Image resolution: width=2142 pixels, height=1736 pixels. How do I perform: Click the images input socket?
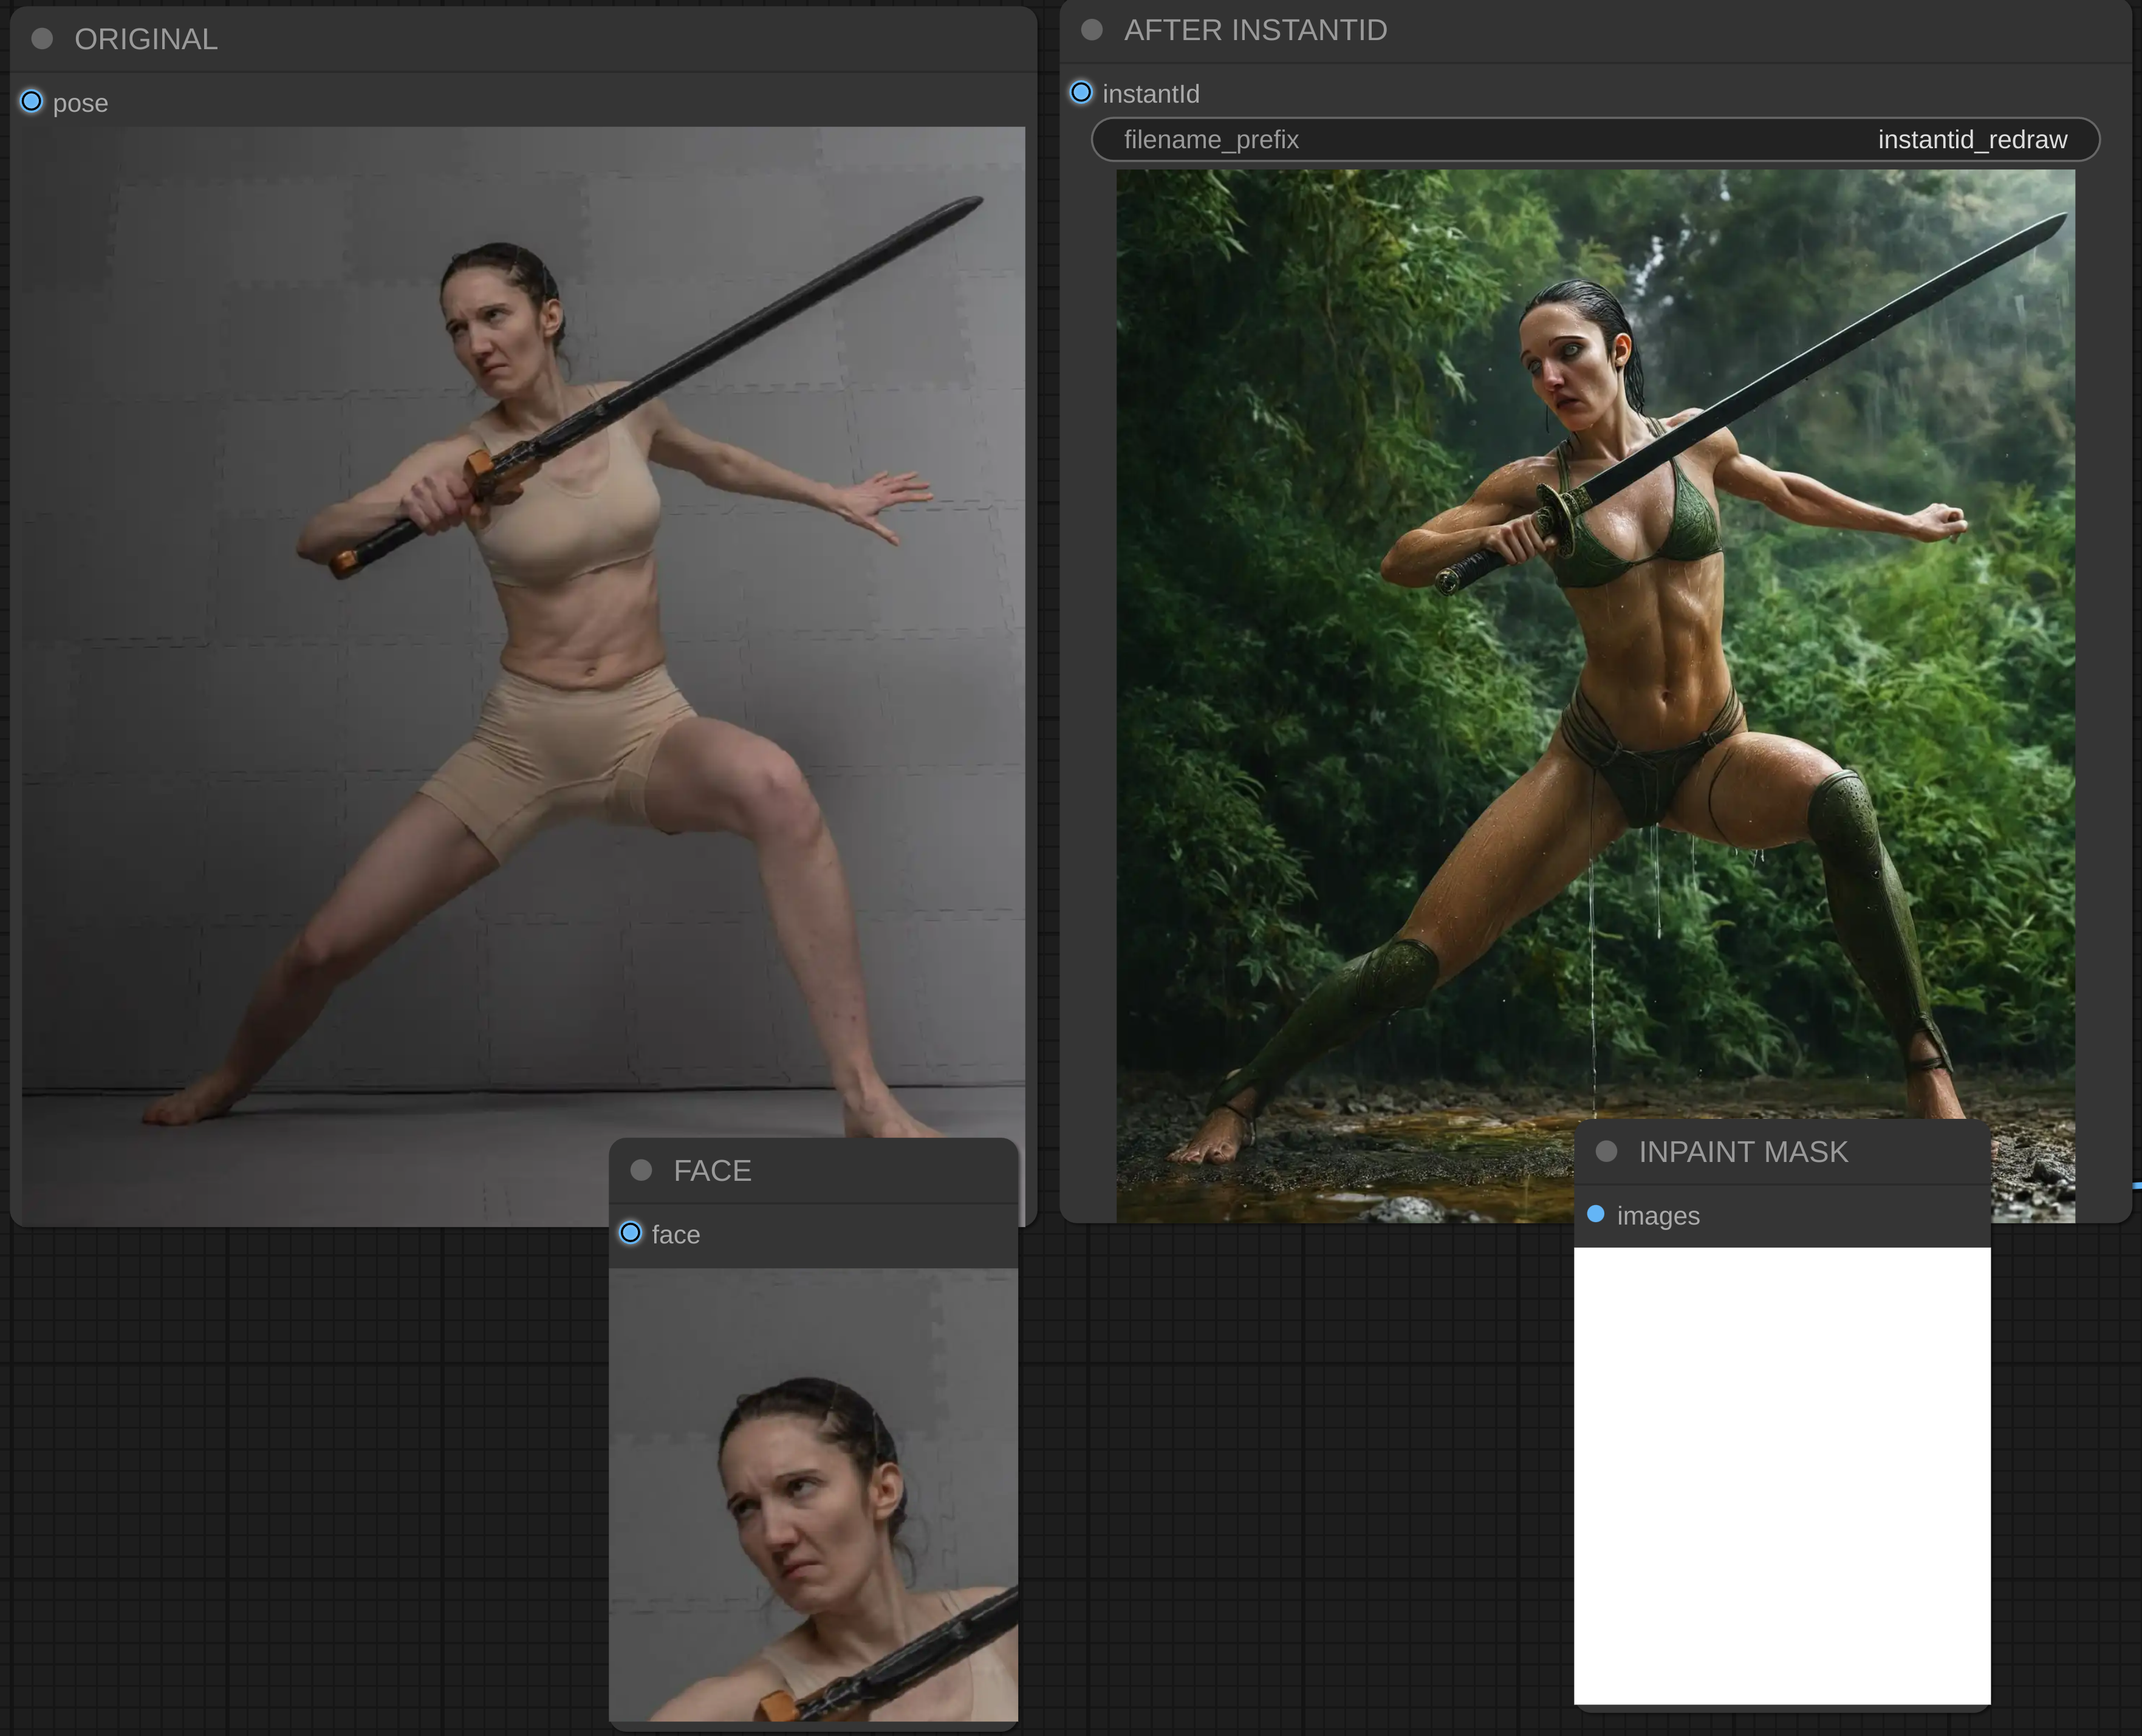[1596, 1214]
